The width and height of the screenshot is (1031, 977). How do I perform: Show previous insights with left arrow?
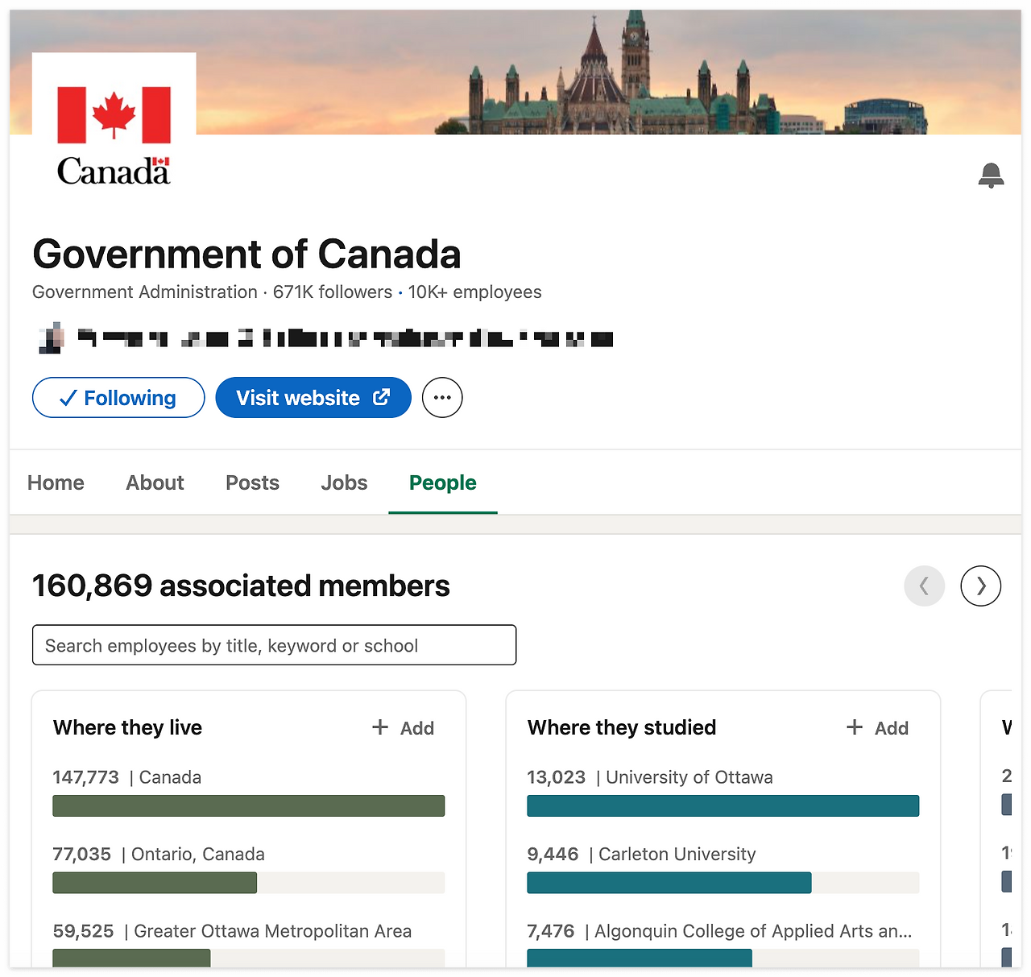pyautogui.click(x=924, y=586)
